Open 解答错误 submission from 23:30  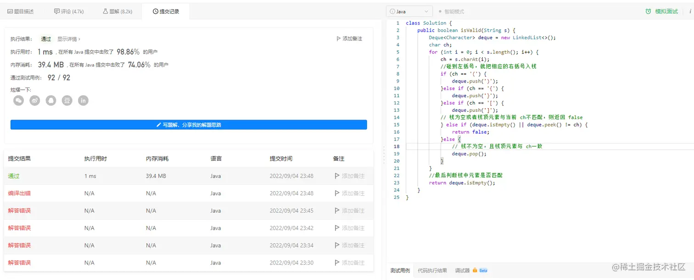tap(19, 263)
